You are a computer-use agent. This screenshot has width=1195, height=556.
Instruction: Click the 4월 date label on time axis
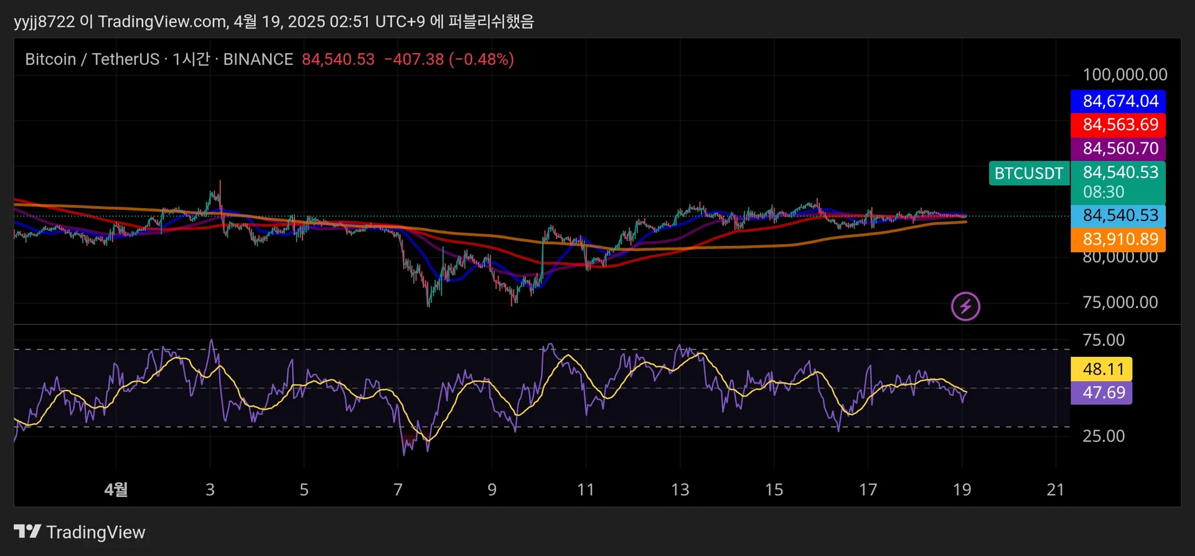click(x=116, y=489)
